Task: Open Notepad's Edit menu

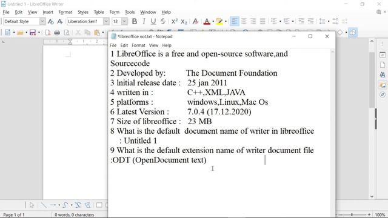Action: [x=124, y=45]
